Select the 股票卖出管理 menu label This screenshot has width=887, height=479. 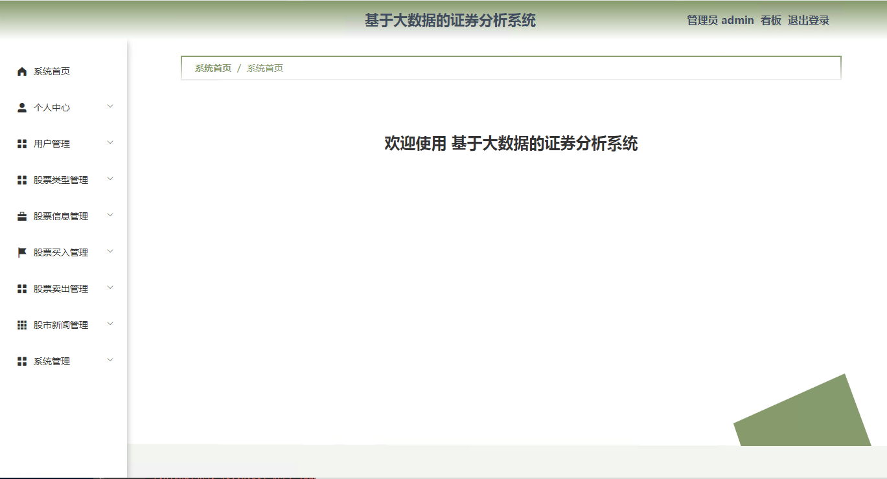pos(61,289)
